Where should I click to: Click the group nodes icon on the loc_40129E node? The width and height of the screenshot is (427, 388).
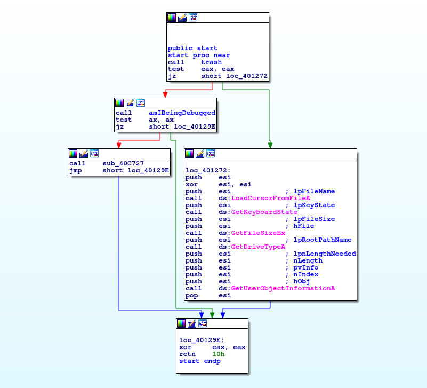pyautogui.click(x=202, y=323)
